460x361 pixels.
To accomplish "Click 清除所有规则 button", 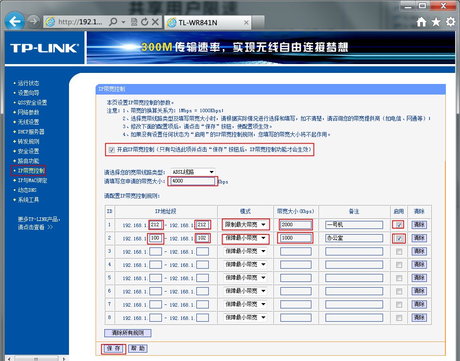I will pyautogui.click(x=128, y=333).
